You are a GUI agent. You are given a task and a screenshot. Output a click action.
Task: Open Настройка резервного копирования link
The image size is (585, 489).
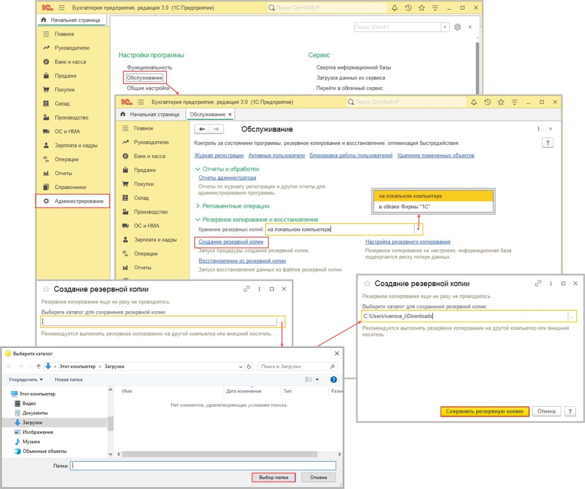click(x=408, y=242)
